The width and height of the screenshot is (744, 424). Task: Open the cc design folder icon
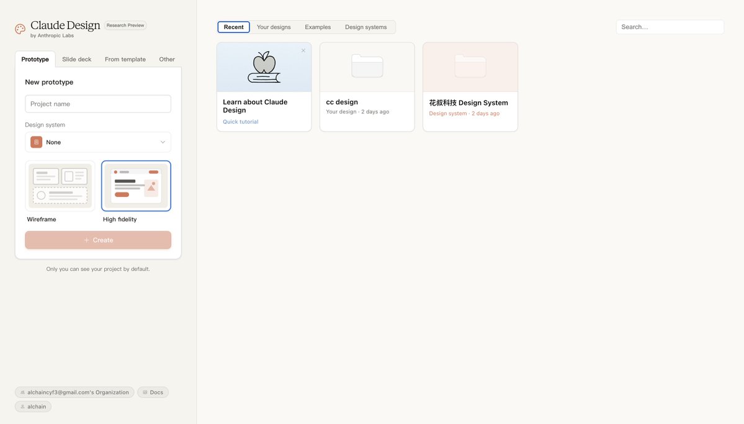367,66
